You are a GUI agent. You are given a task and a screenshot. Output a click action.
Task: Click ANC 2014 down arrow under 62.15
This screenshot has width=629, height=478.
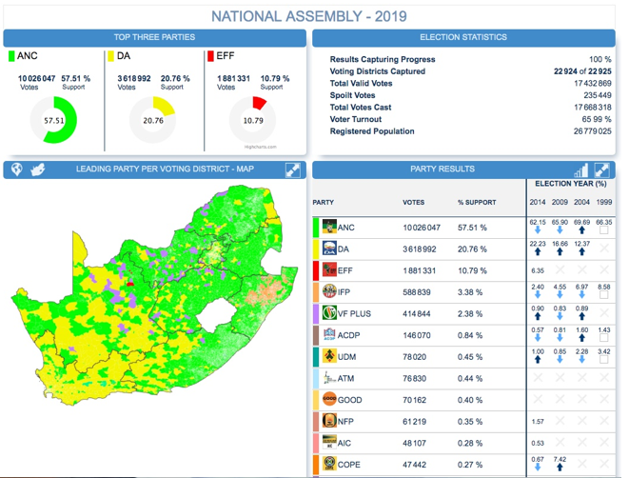click(538, 230)
